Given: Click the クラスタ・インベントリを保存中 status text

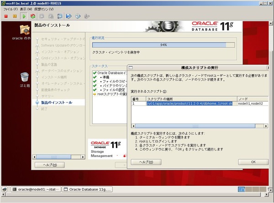Looking at the screenshot, I should coord(116,52).
